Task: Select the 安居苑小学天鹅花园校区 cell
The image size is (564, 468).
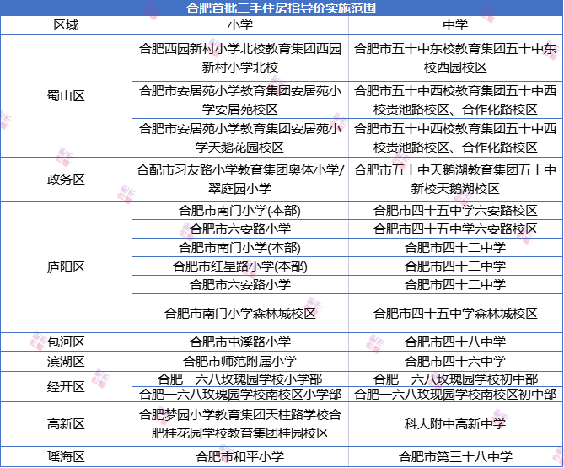Action: pyautogui.click(x=240, y=137)
